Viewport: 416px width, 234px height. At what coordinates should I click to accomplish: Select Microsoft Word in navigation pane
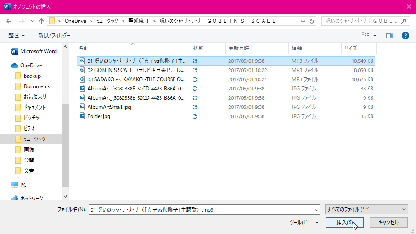click(x=34, y=51)
